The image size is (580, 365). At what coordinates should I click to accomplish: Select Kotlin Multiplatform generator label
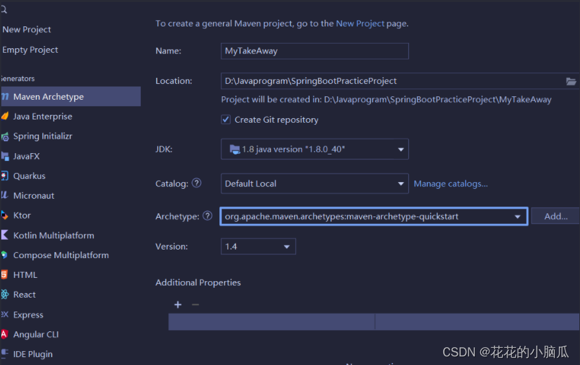tap(54, 236)
